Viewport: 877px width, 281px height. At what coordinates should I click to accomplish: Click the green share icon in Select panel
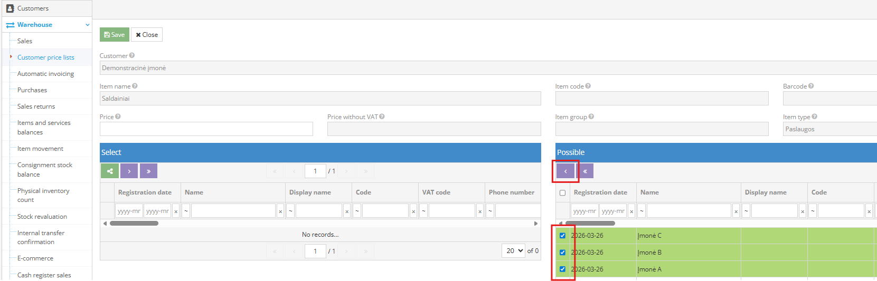pyautogui.click(x=110, y=171)
